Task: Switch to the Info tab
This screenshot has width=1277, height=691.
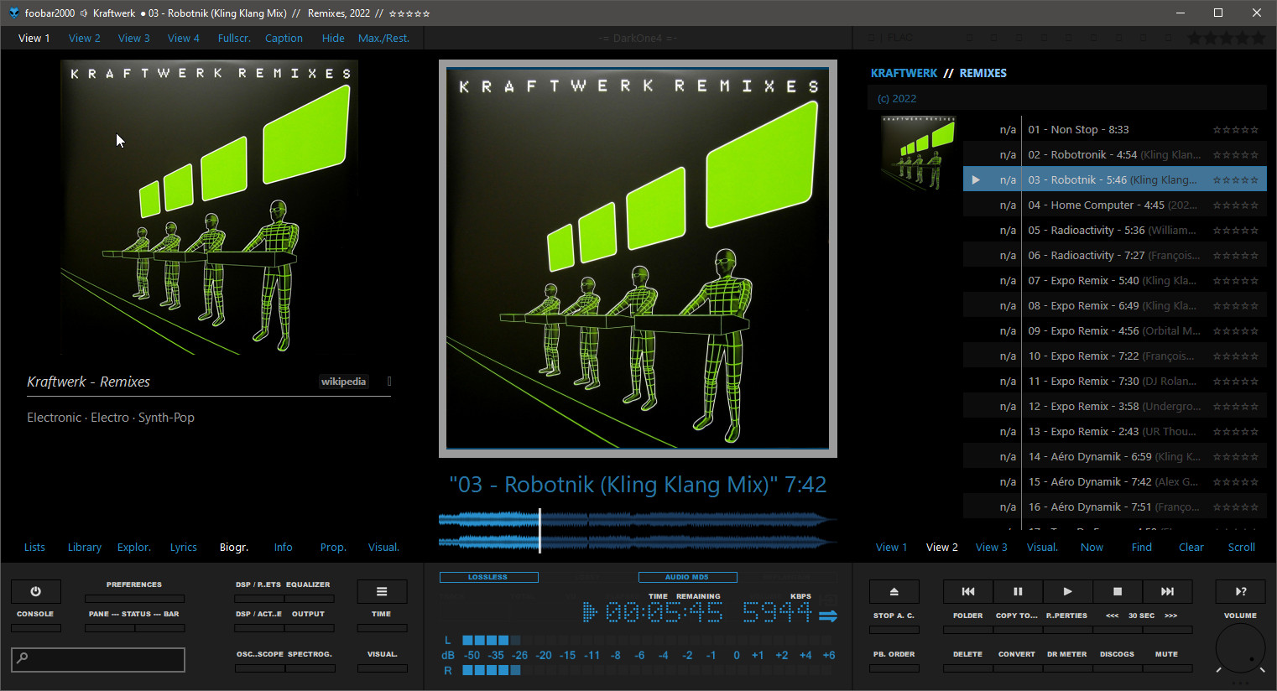Action: (284, 547)
